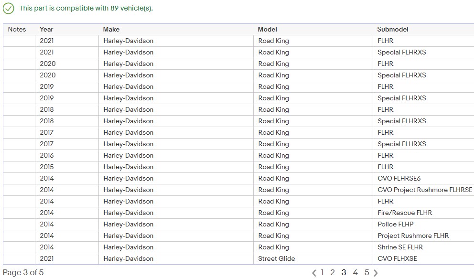Click the Notes column header
The height and width of the screenshot is (279, 474).
click(17, 29)
